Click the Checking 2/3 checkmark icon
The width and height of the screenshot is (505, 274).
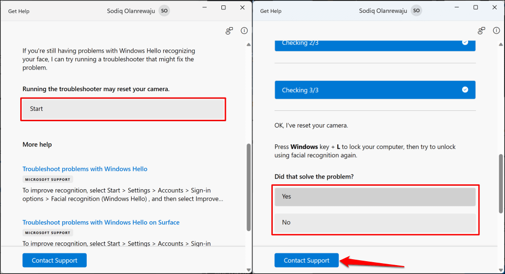(465, 43)
